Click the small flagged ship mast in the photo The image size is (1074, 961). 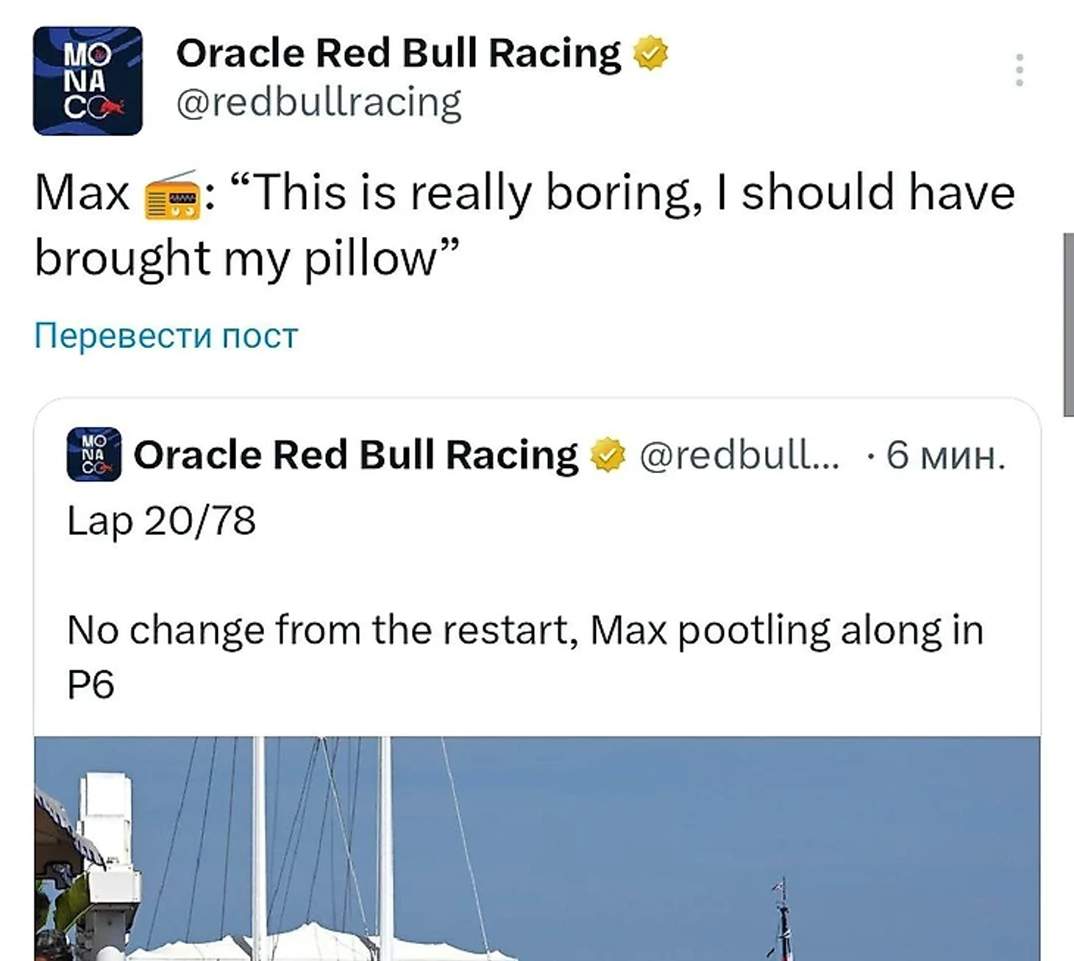pyautogui.click(x=783, y=917)
